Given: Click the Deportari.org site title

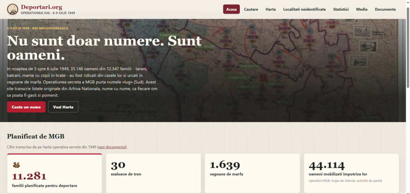Looking at the screenshot, I should (x=41, y=7).
